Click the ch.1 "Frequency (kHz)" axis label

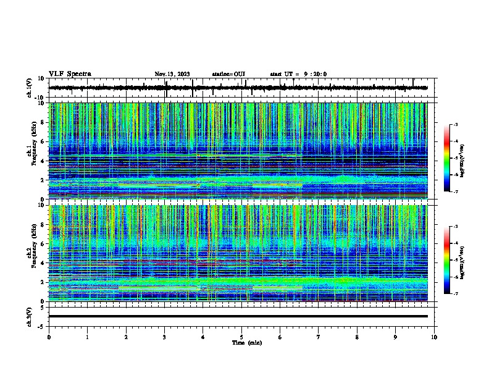click(35, 143)
